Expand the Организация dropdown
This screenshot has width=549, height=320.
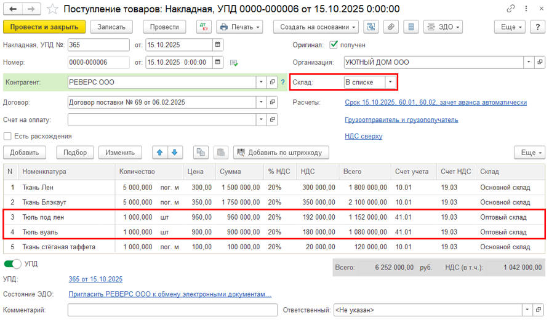(529, 62)
